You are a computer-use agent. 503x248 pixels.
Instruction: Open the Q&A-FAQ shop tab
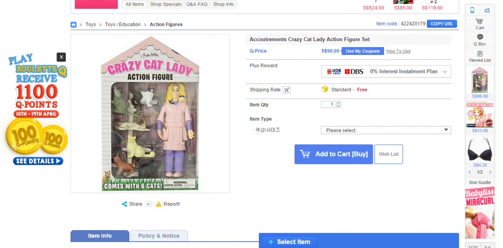[196, 4]
